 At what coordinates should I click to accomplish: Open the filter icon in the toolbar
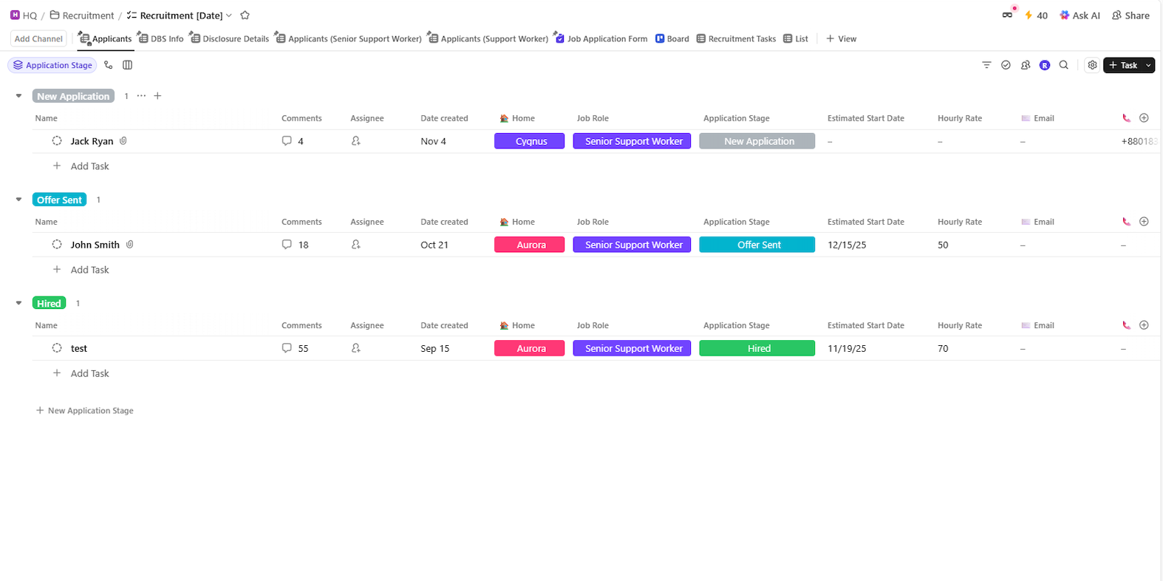[986, 65]
